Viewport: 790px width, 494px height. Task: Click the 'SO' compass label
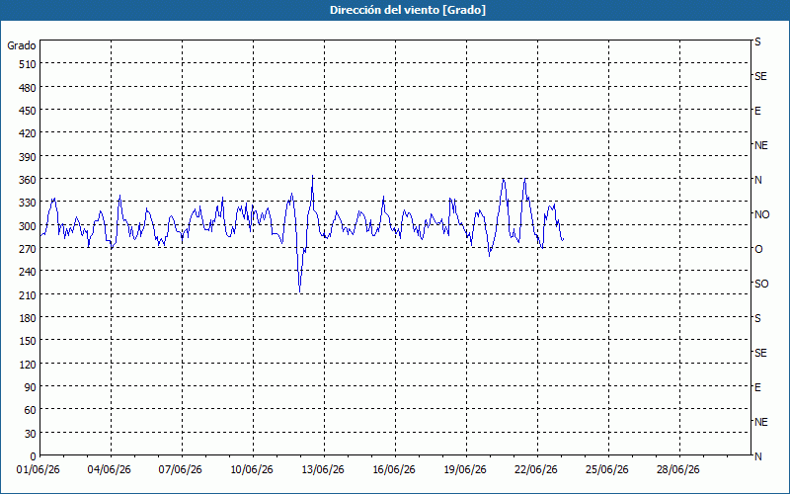pos(761,284)
